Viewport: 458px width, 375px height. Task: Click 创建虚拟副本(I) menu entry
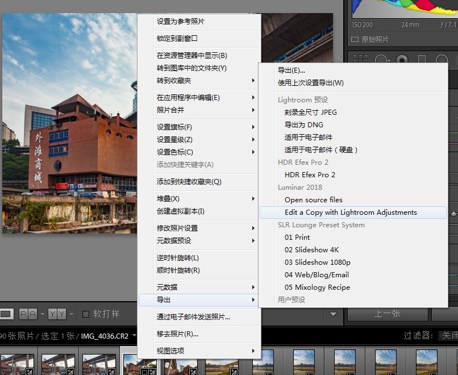pos(180,211)
